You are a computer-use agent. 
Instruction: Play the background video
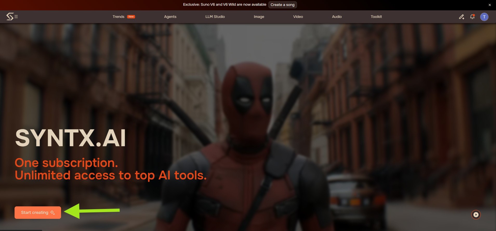[x=476, y=215]
